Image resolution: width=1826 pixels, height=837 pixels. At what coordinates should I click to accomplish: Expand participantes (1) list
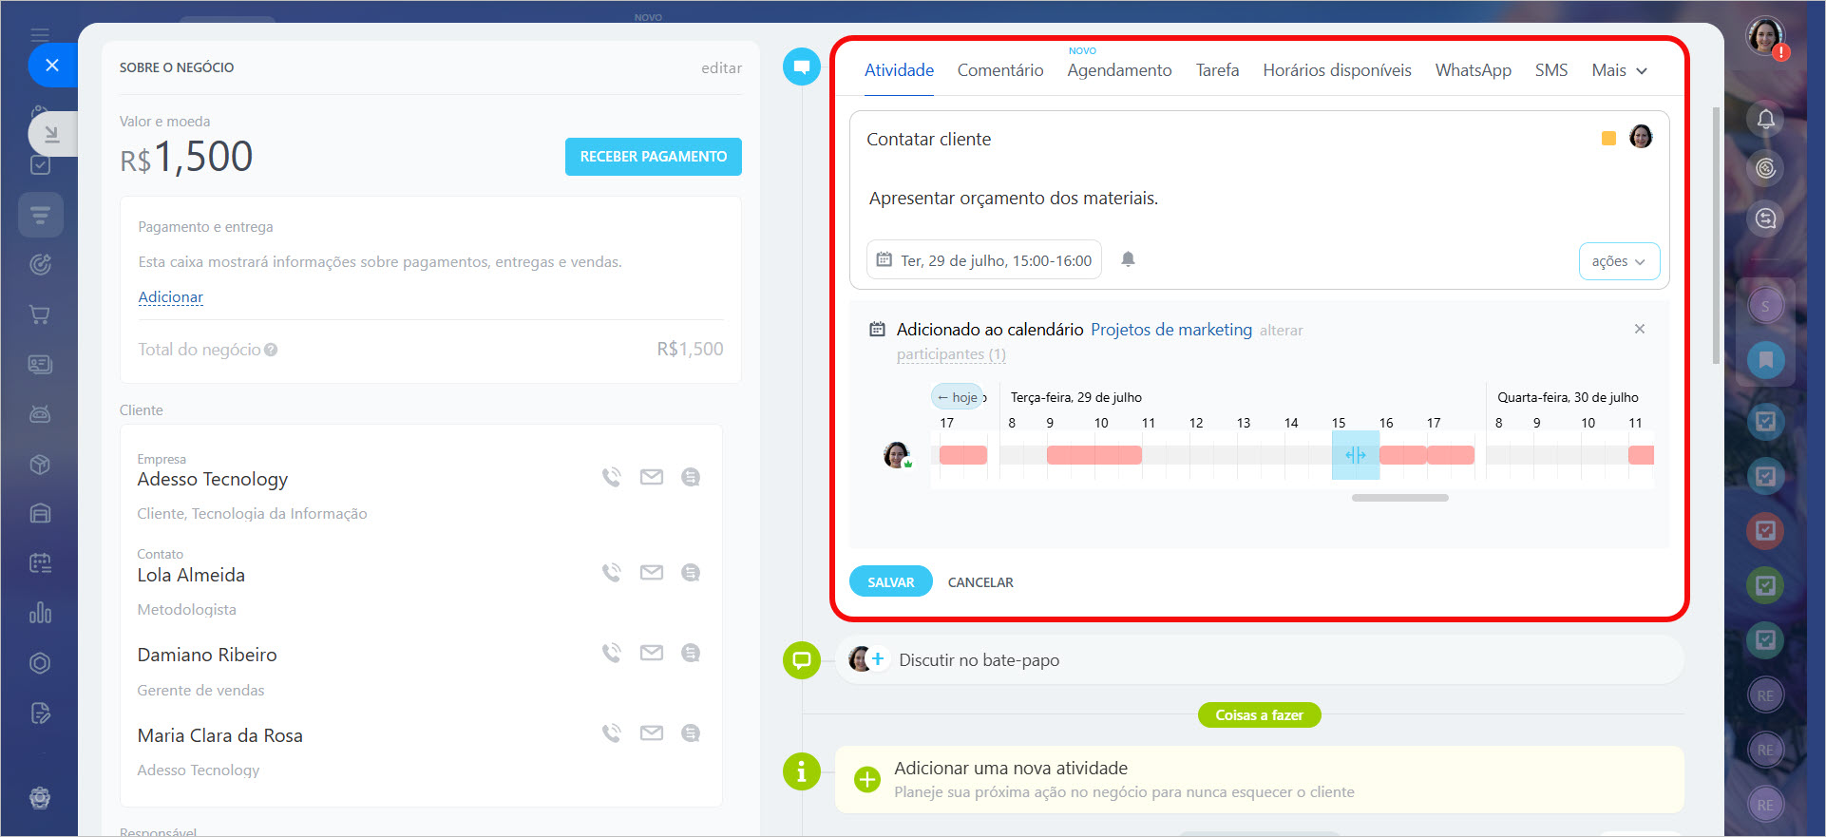click(x=951, y=354)
